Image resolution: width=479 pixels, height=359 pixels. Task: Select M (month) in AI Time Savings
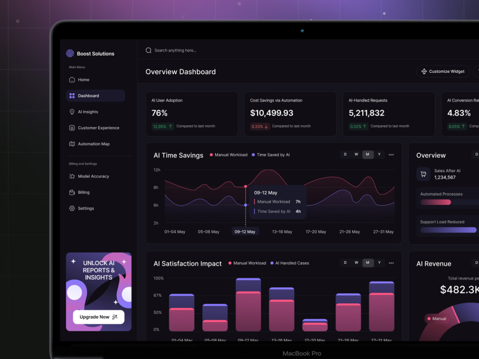(368, 155)
